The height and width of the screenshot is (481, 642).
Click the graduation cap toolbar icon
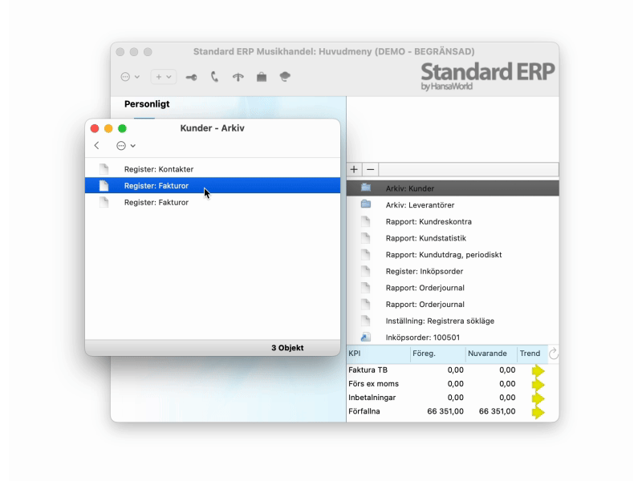(285, 76)
